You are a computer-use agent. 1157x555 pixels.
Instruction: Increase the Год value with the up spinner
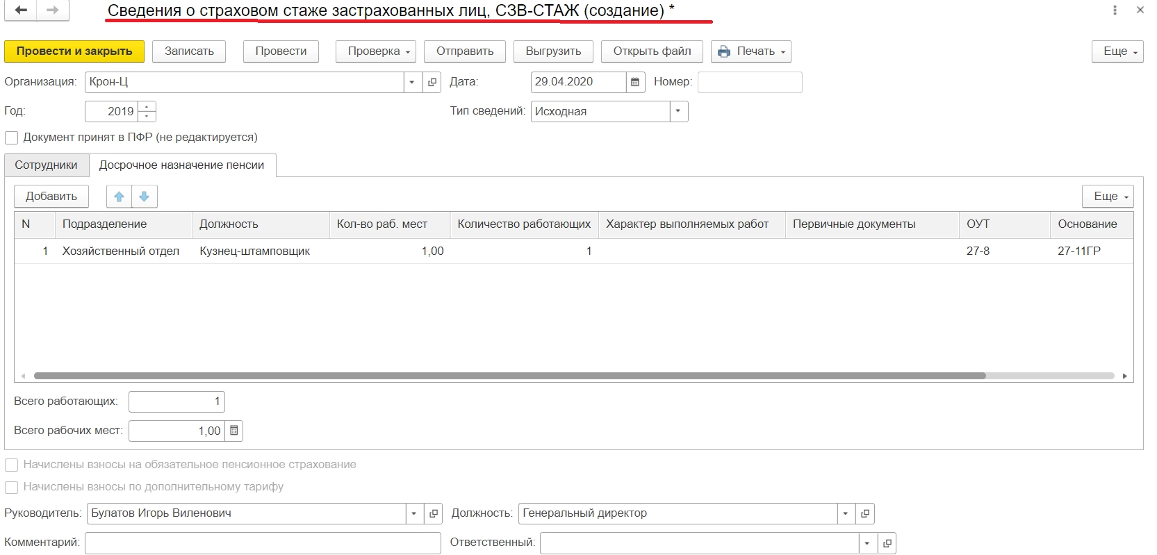147,106
